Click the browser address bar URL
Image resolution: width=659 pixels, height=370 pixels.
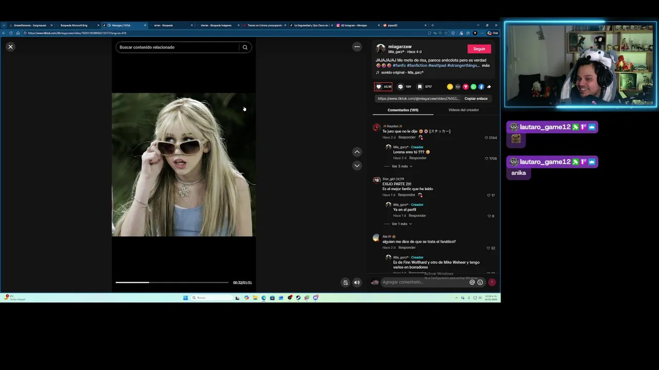(x=77, y=33)
